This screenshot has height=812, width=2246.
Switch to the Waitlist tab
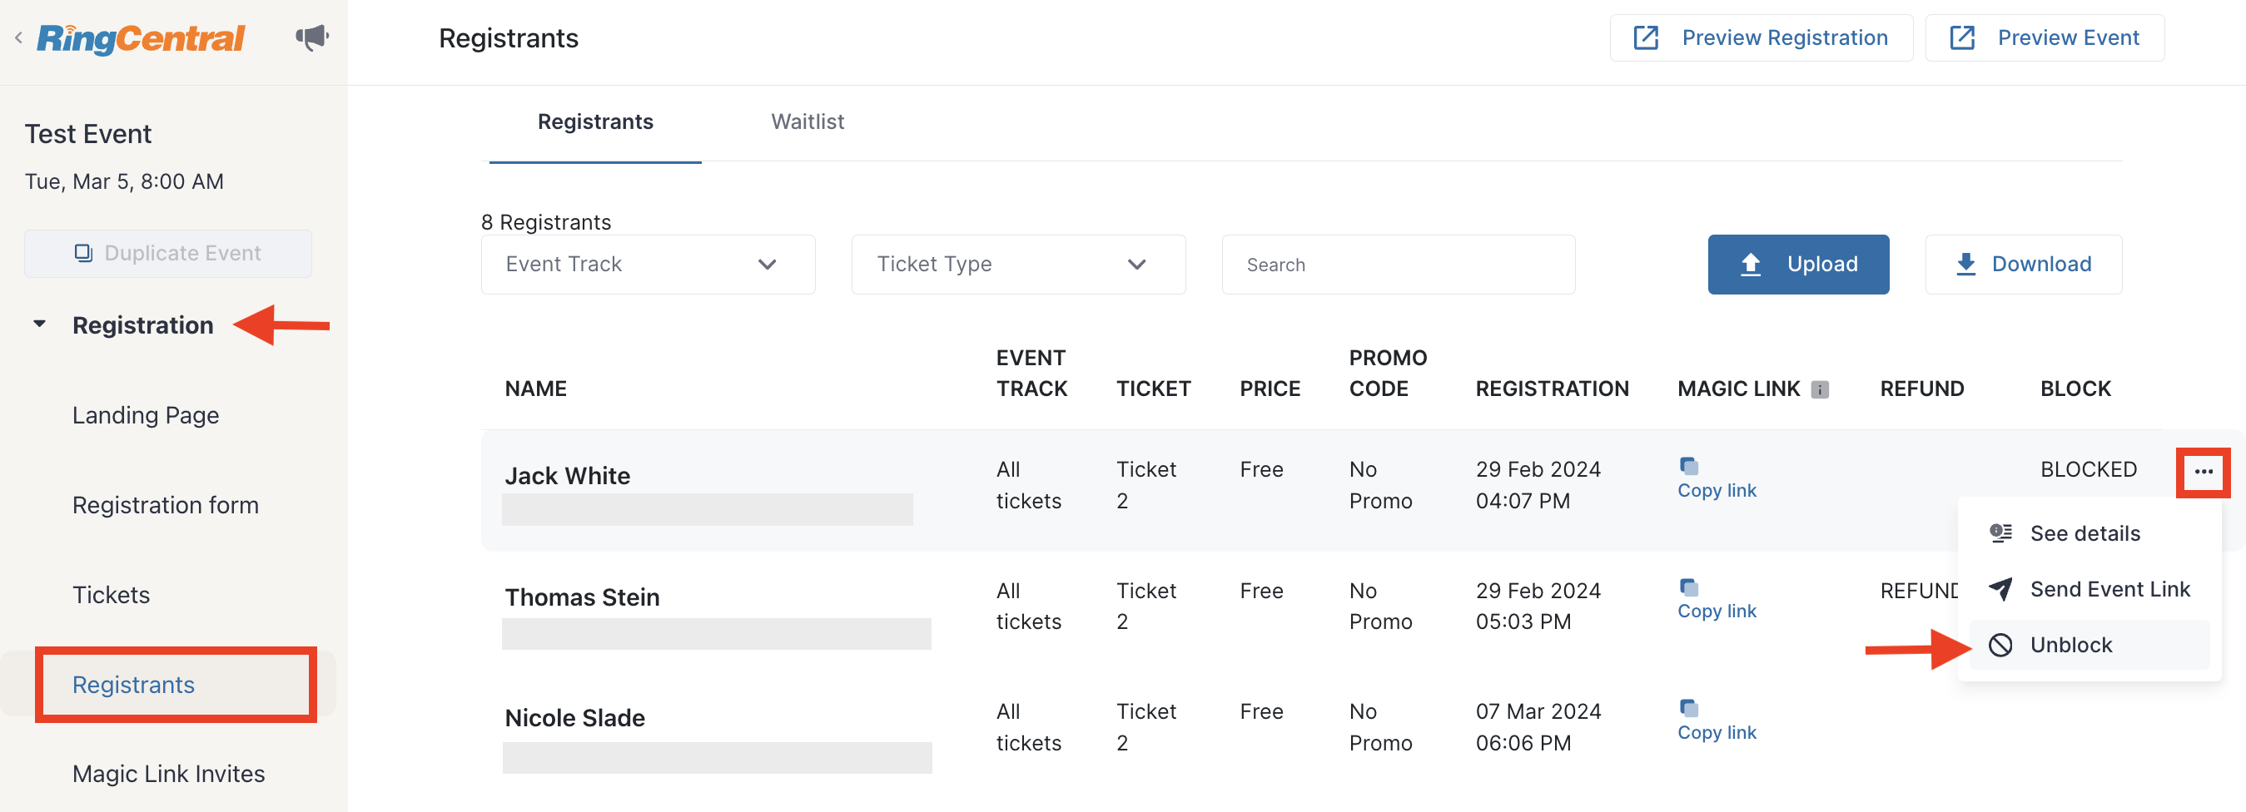807,122
